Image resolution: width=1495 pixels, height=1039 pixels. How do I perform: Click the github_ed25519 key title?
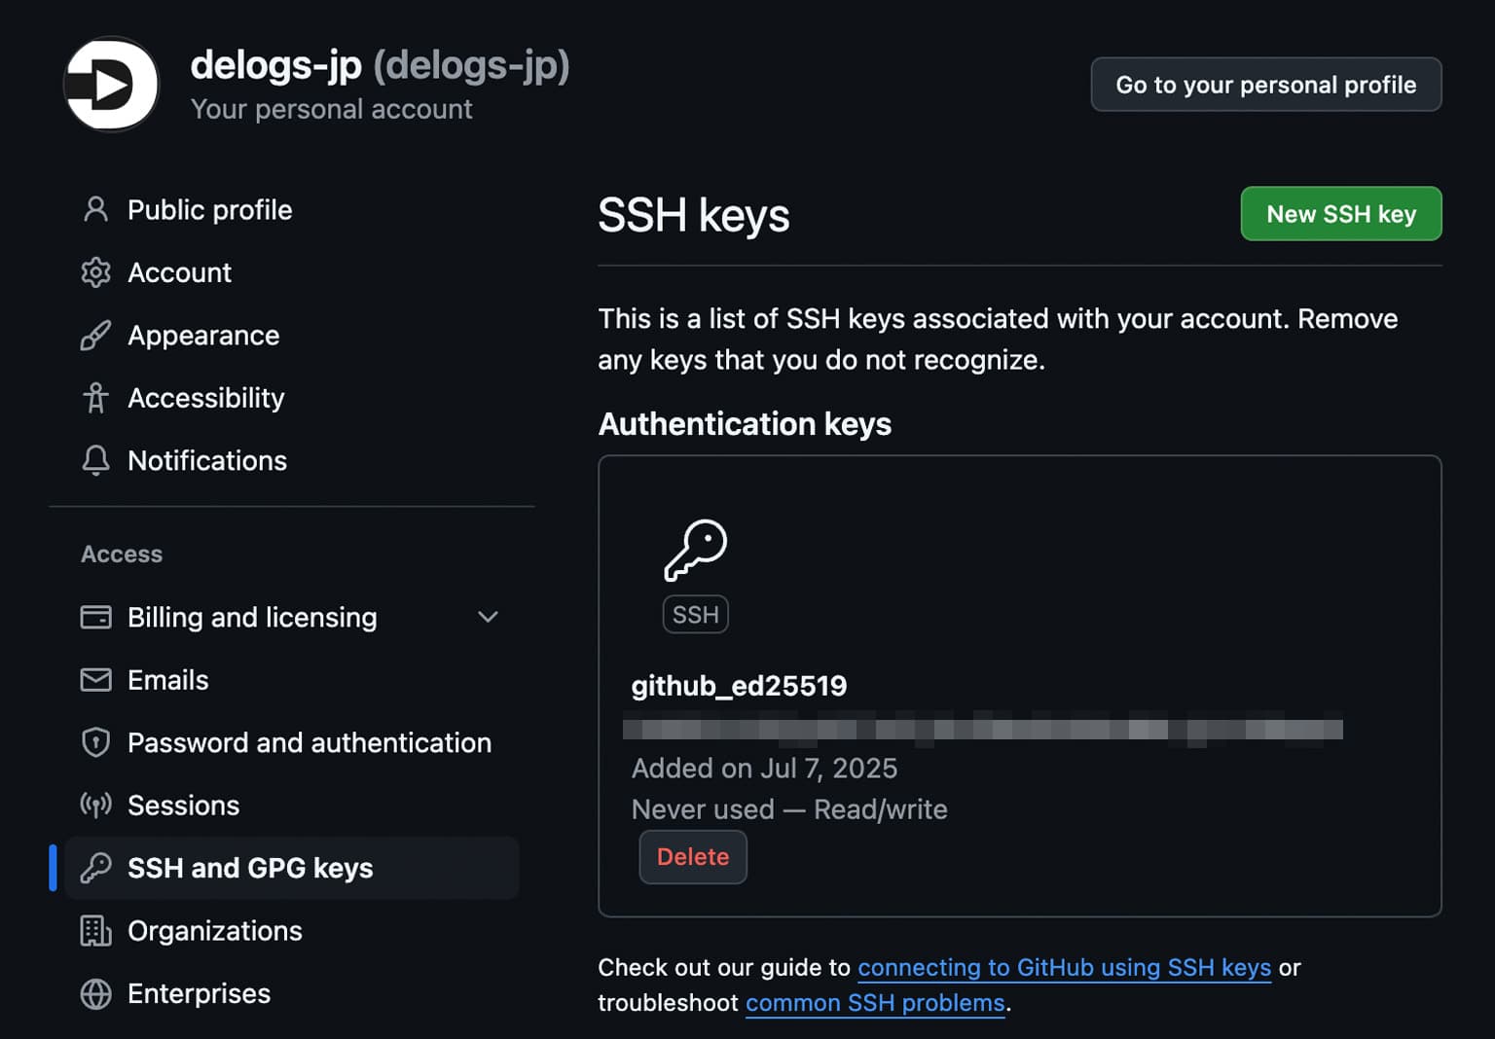[739, 686]
